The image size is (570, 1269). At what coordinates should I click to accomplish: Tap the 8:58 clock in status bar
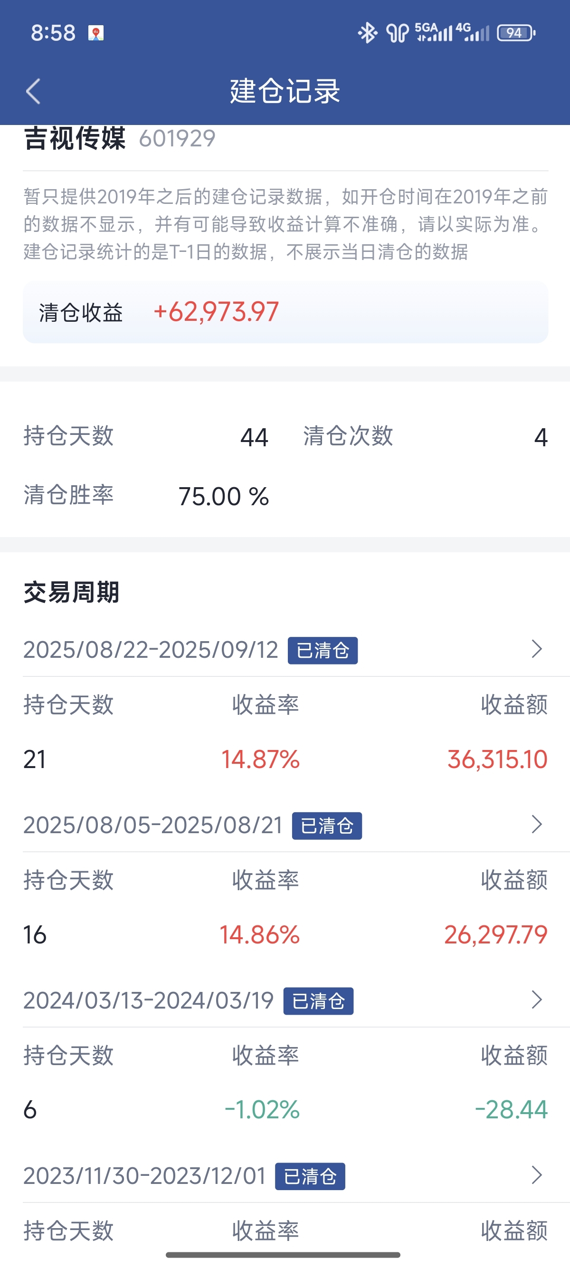click(53, 33)
